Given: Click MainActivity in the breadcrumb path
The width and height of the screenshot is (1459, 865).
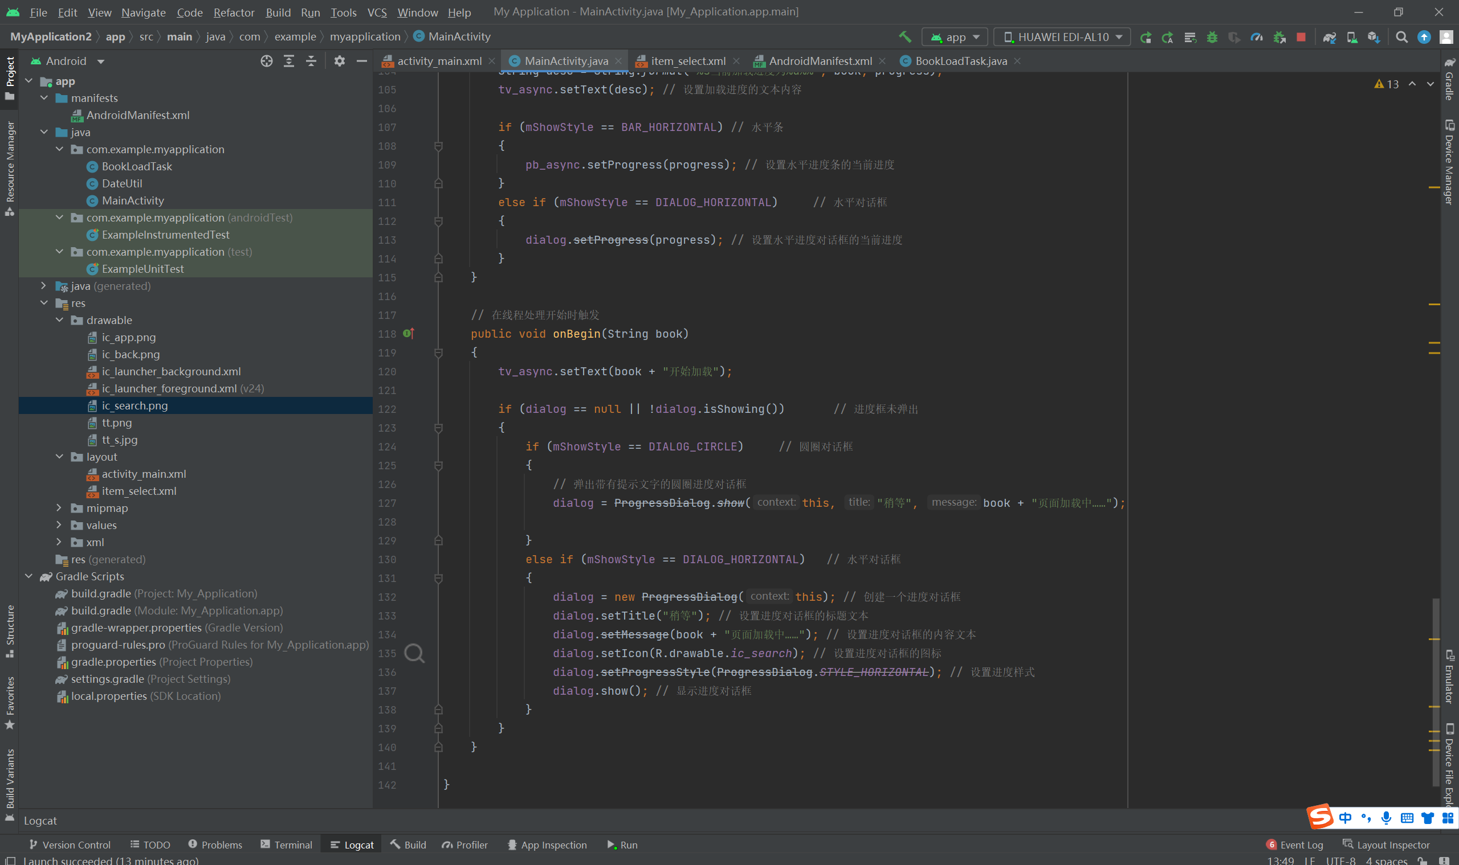Looking at the screenshot, I should (x=459, y=36).
